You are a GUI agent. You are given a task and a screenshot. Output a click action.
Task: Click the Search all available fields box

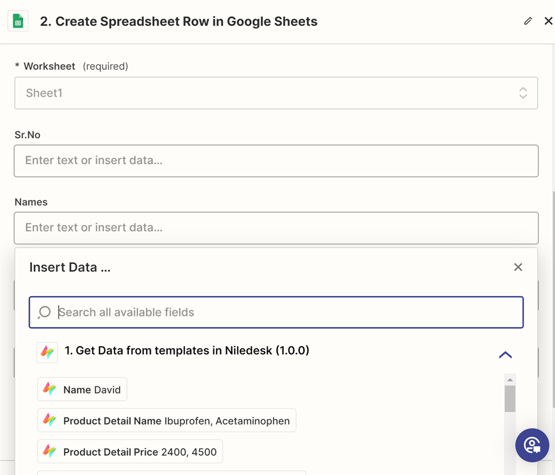point(276,312)
